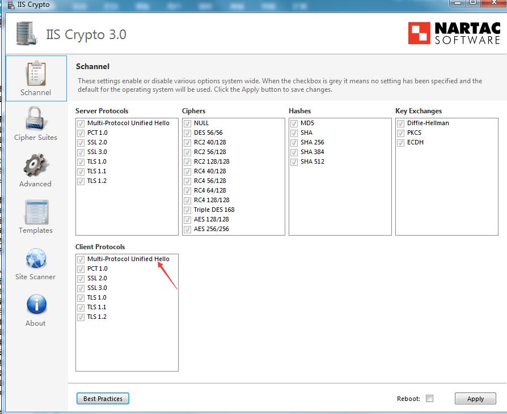Click the Best Practices button
Screen dimensions: 507x414
tap(102, 398)
